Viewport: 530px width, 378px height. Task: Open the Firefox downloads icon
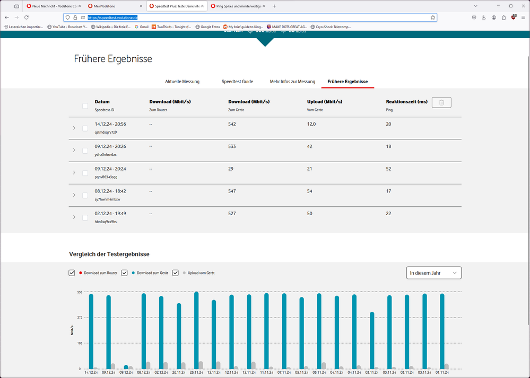(x=484, y=17)
